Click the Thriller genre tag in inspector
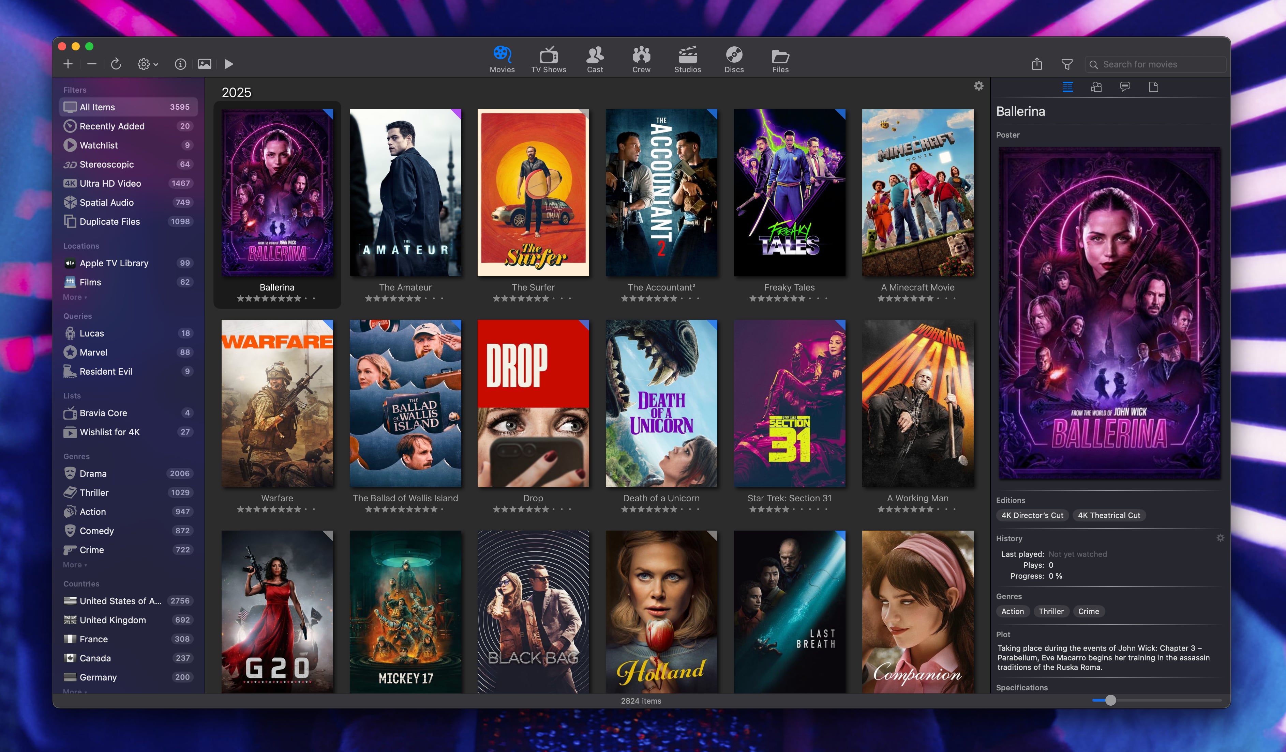The image size is (1286, 752). tap(1051, 611)
